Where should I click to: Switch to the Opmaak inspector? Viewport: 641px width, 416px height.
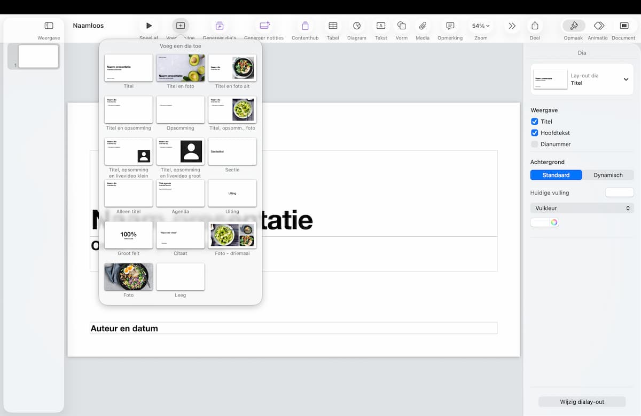(x=574, y=26)
